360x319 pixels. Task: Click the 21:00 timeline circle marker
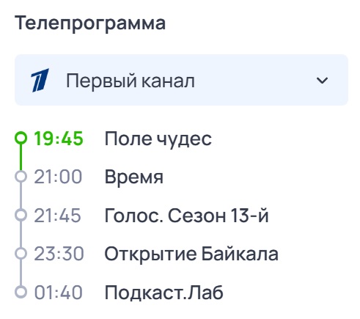(21, 177)
